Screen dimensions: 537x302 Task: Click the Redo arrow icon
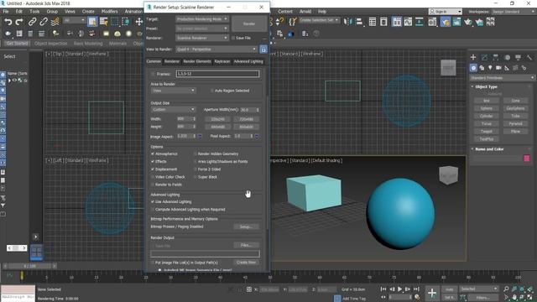tap(19, 22)
